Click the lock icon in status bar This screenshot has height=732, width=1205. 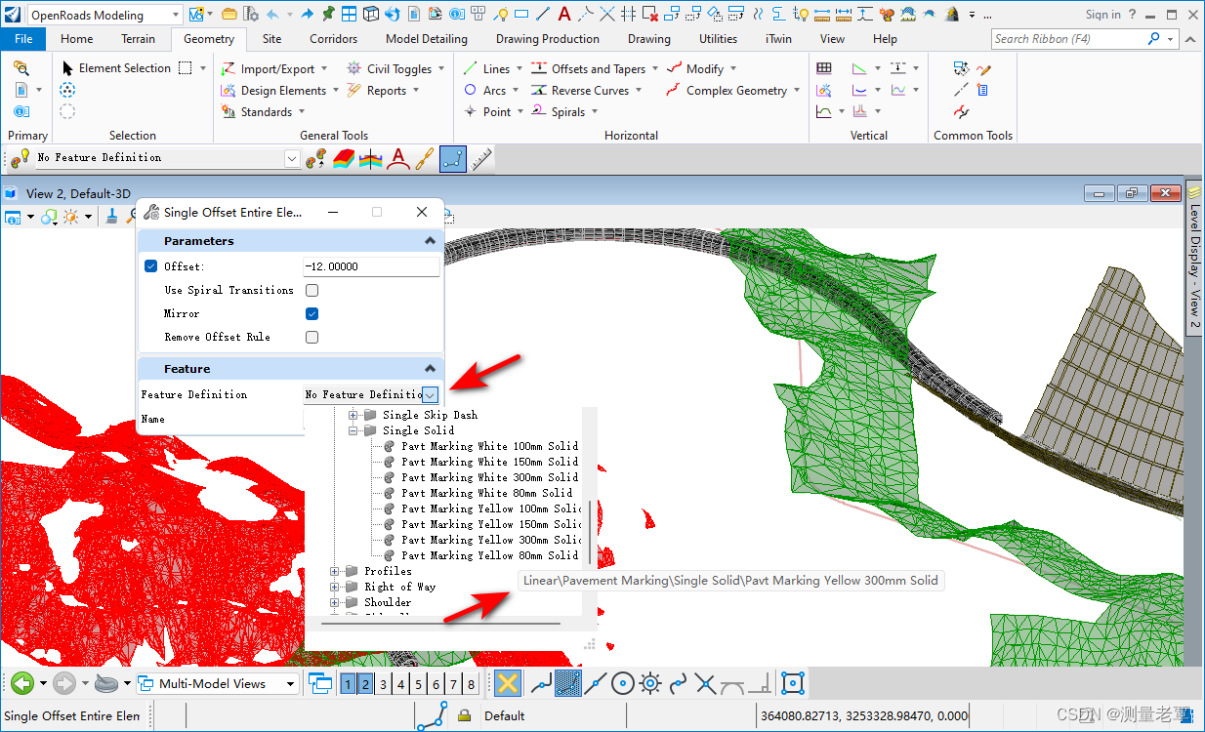pos(465,715)
